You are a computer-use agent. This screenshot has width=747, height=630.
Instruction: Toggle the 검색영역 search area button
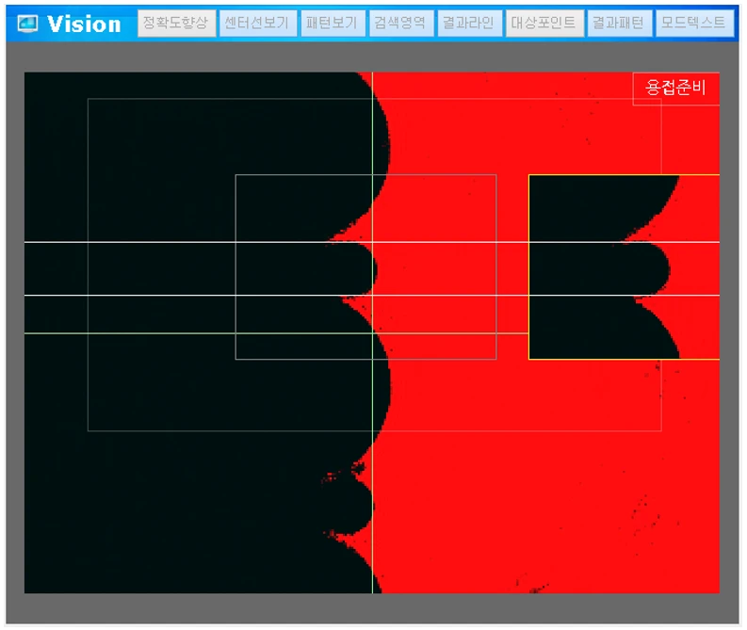pyautogui.click(x=401, y=23)
